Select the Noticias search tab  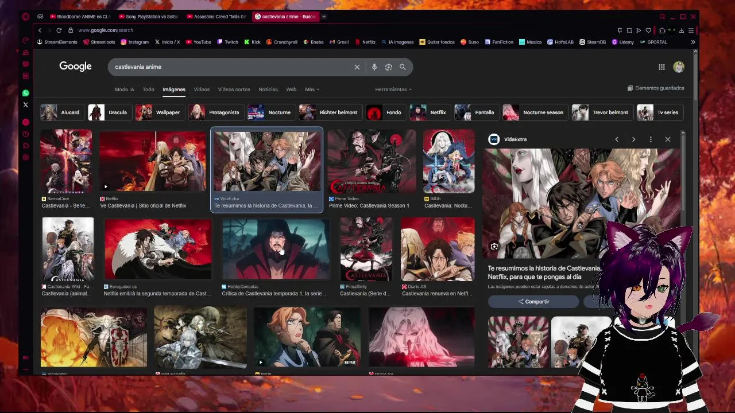[x=268, y=89]
